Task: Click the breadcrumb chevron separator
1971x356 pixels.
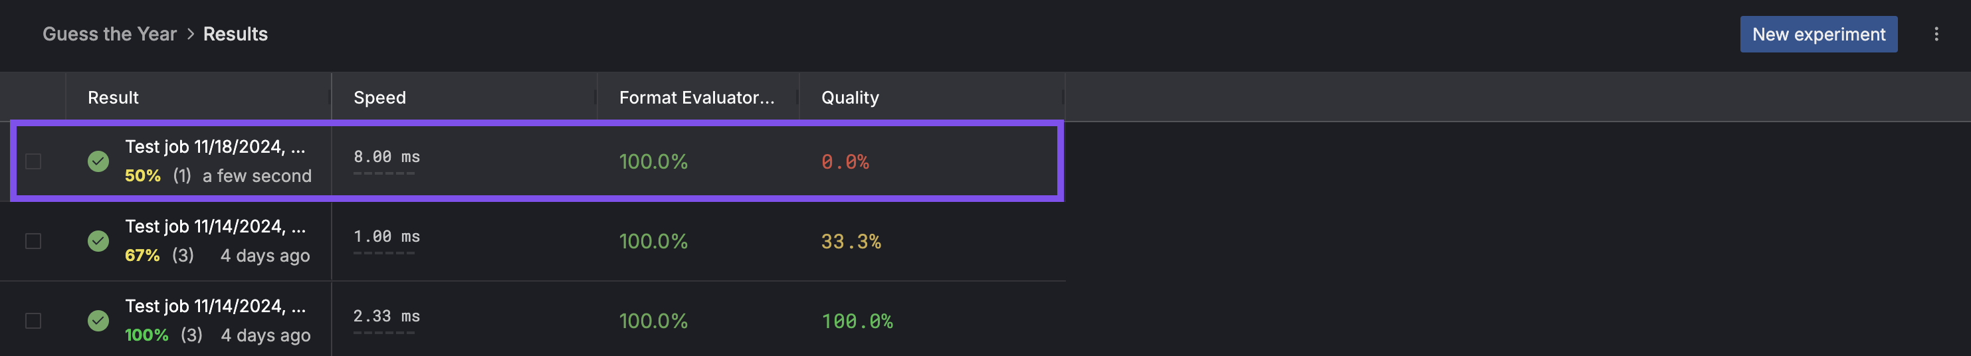Action: point(191,35)
